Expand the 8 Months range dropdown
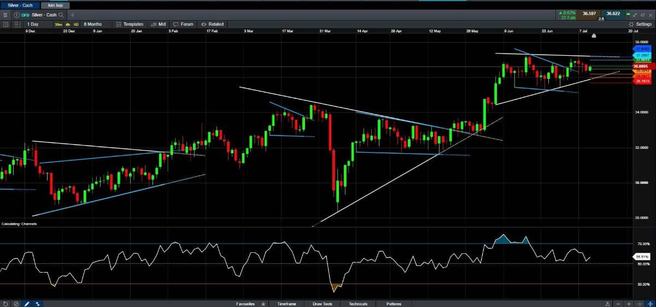The width and height of the screenshot is (656, 307). [93, 24]
